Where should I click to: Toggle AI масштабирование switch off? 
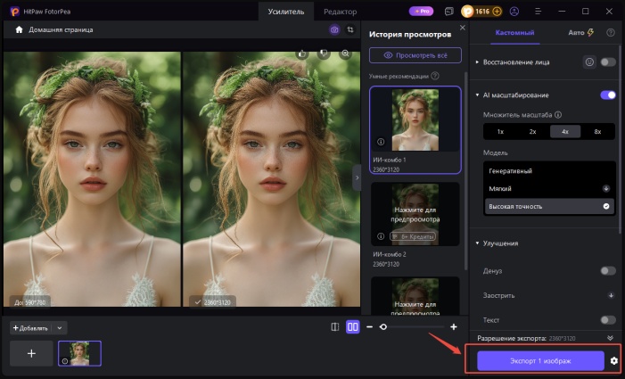tap(608, 95)
